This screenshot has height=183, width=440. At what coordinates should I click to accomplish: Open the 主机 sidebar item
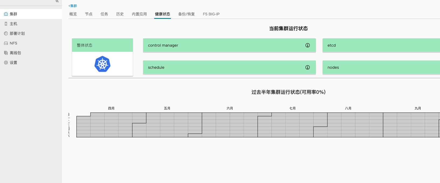tap(31, 24)
